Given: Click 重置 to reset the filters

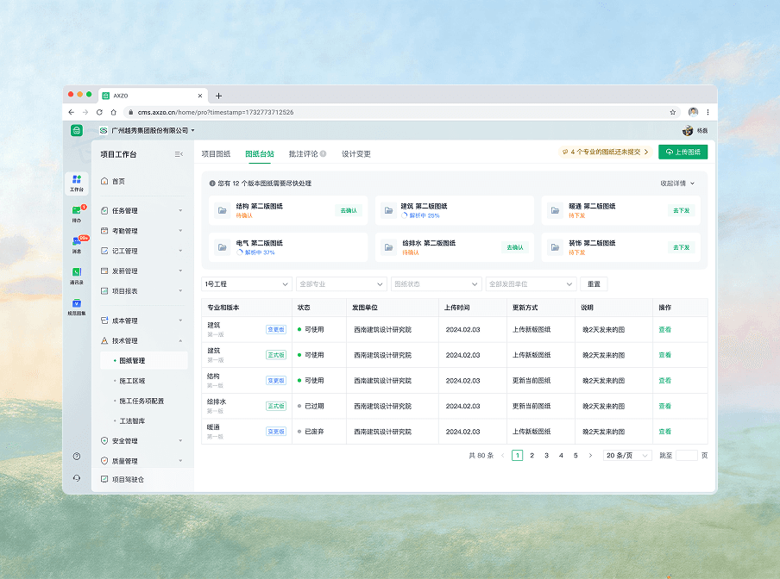Looking at the screenshot, I should (594, 283).
